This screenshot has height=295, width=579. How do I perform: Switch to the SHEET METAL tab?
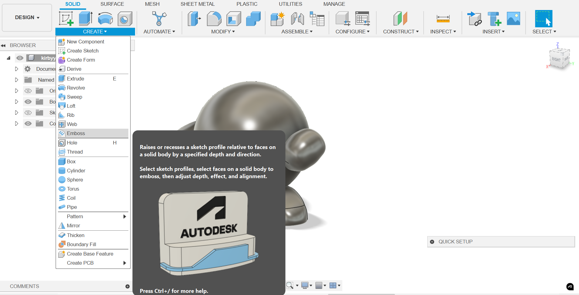(x=198, y=4)
